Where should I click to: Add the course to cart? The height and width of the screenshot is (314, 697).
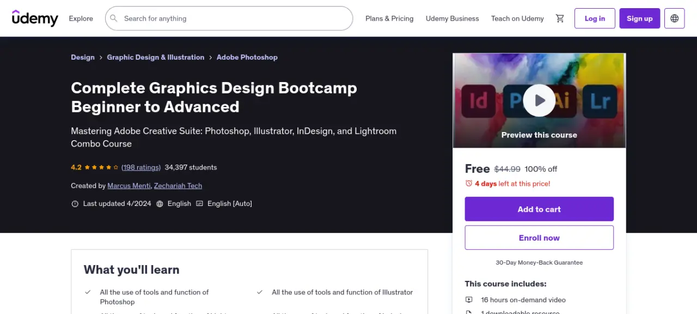point(539,209)
